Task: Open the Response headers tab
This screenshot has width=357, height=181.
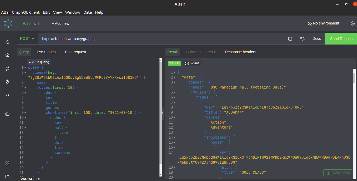Action: (241, 52)
